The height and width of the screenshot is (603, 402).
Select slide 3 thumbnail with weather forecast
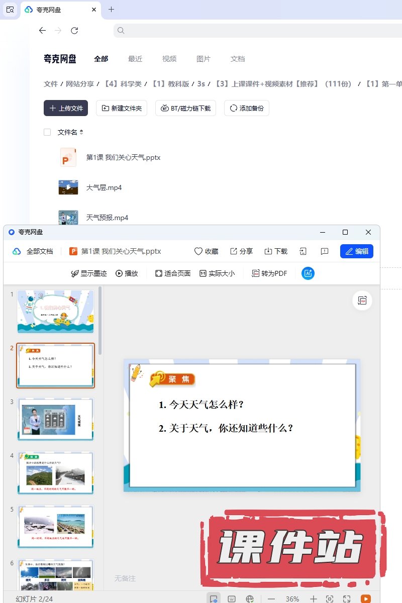[x=55, y=419]
